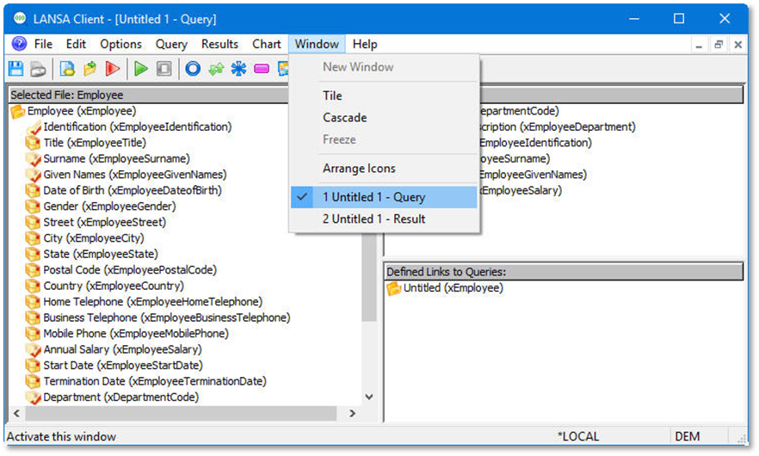Toggle the checked Department field icon
Viewport: 759px width, 456px height.
[x=33, y=397]
